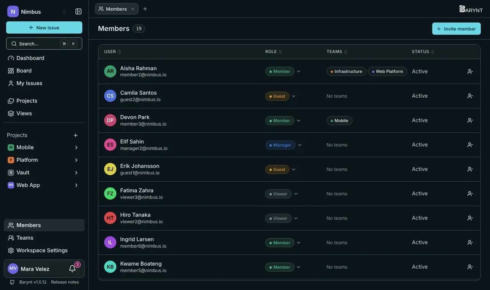
Task: Click remove-user icon for Aisha Rahman
Action: pos(470,71)
